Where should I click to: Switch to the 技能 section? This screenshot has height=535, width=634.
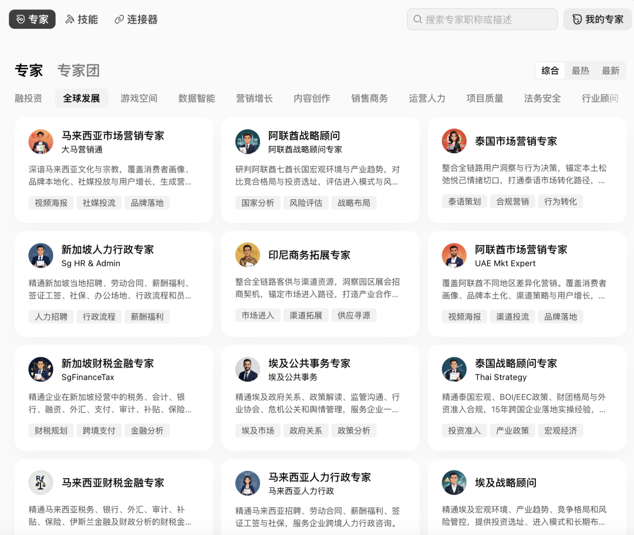click(82, 19)
